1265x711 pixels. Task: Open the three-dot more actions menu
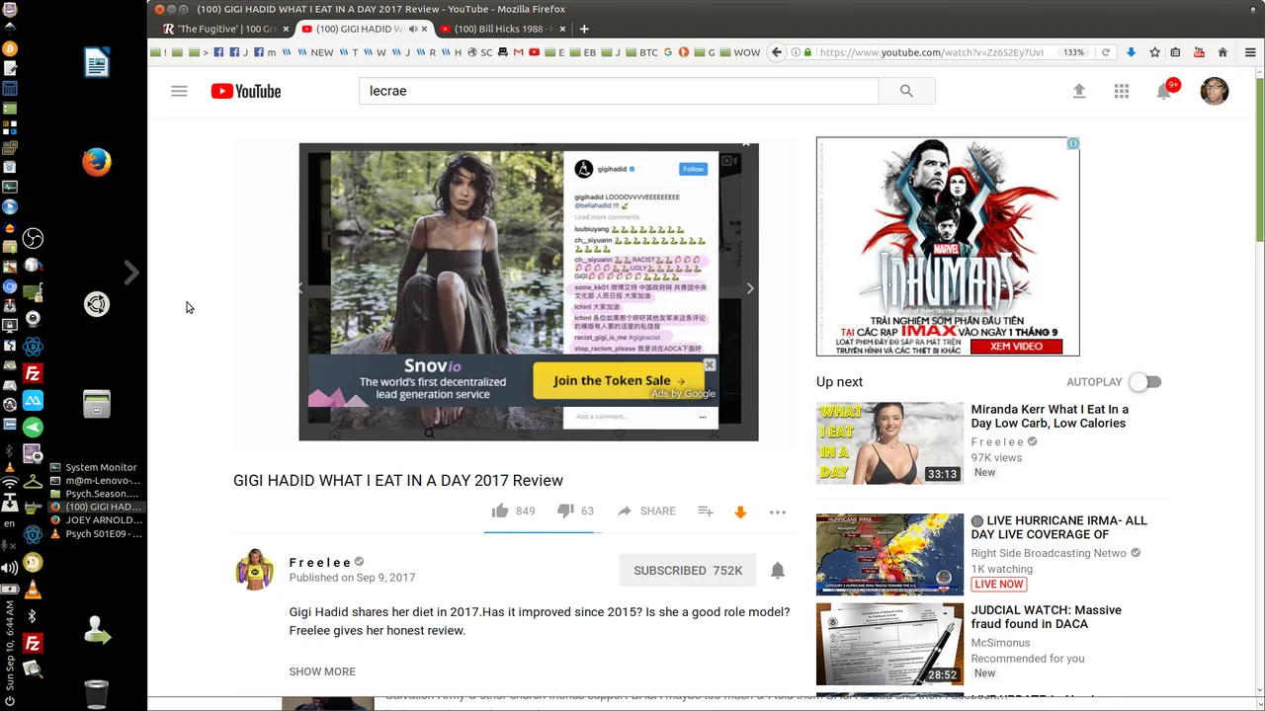click(778, 512)
